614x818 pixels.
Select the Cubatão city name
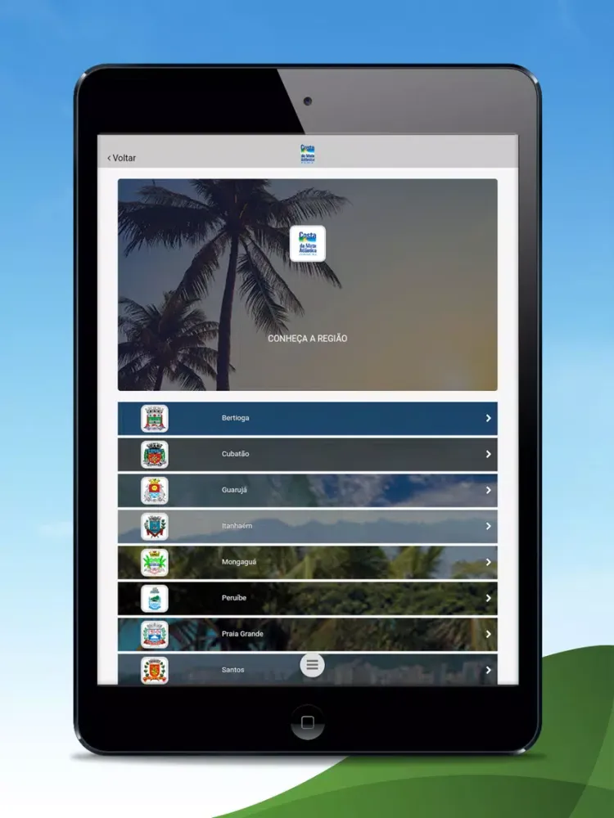coord(236,454)
